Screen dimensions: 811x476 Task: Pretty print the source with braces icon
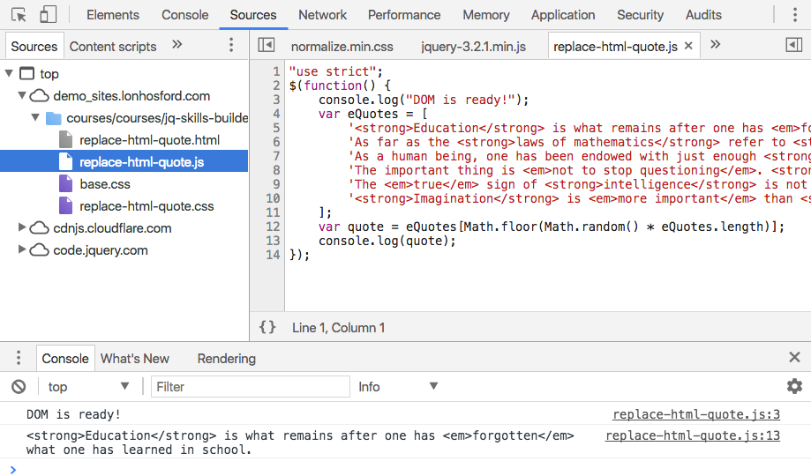tap(267, 327)
